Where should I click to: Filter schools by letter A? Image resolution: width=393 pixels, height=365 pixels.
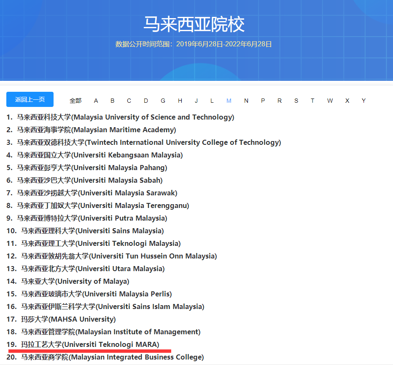[96, 101]
